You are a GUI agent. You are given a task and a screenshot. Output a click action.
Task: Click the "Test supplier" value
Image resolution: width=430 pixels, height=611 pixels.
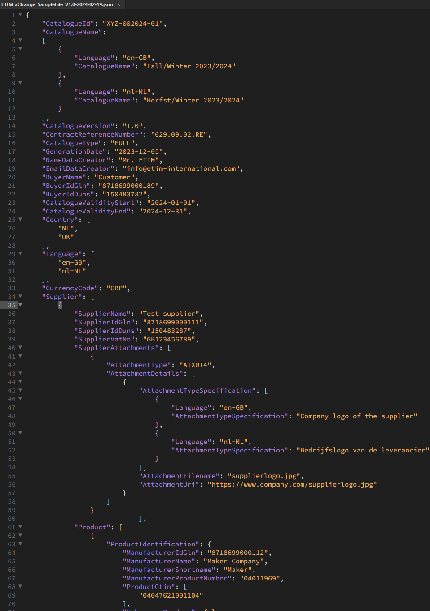[169, 314]
